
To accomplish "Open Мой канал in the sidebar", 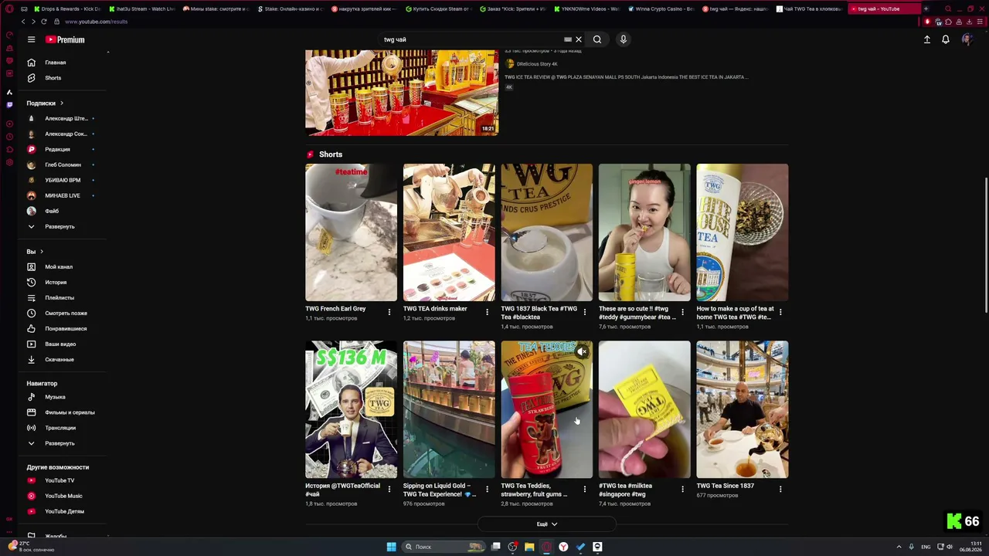I will (x=59, y=267).
